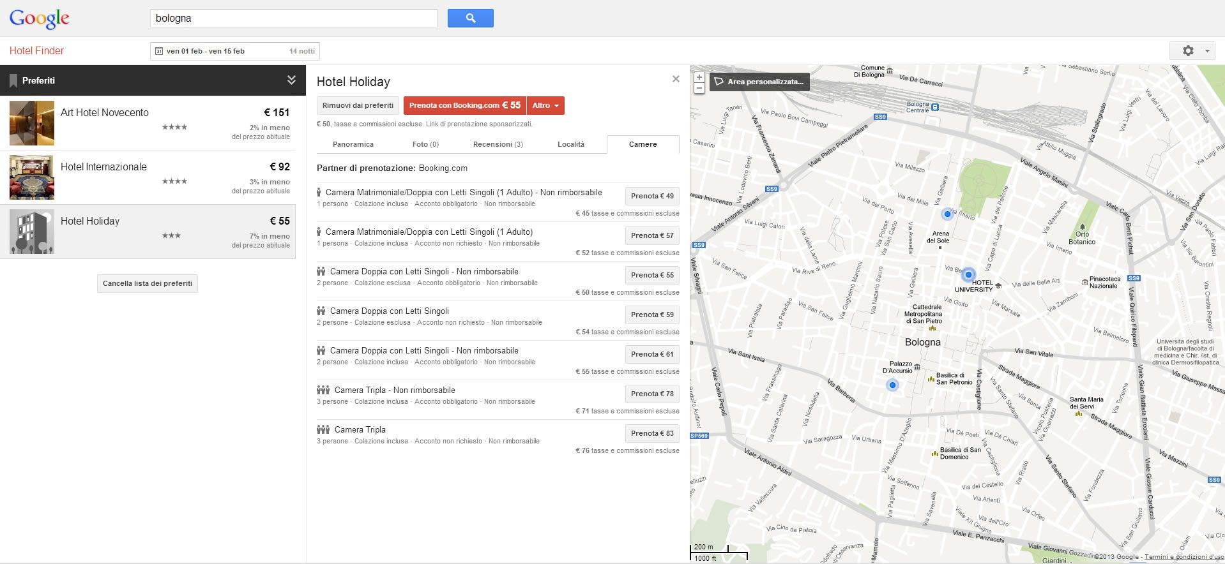The height and width of the screenshot is (564, 1225).
Task: Click the Google logo
Action: pos(40,19)
